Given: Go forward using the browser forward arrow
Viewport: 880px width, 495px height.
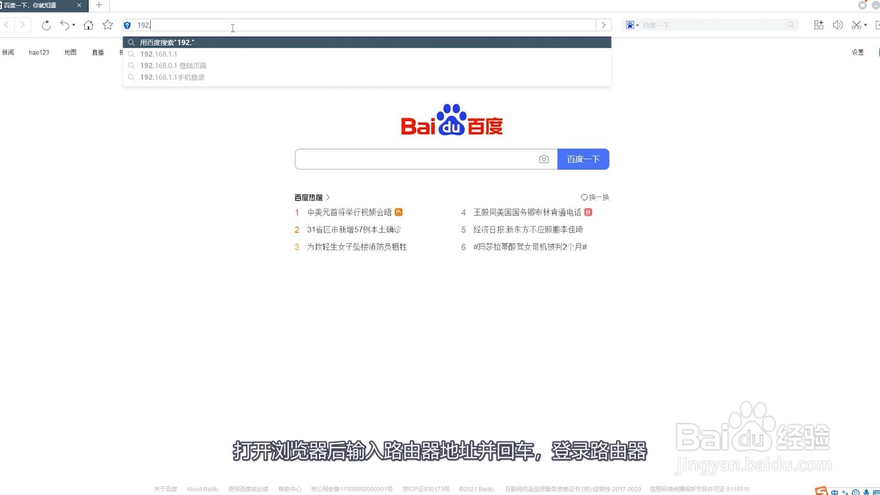Looking at the screenshot, I should [23, 25].
